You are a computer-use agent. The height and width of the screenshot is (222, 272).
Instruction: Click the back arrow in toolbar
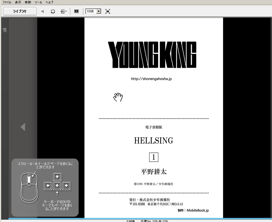[42, 11]
